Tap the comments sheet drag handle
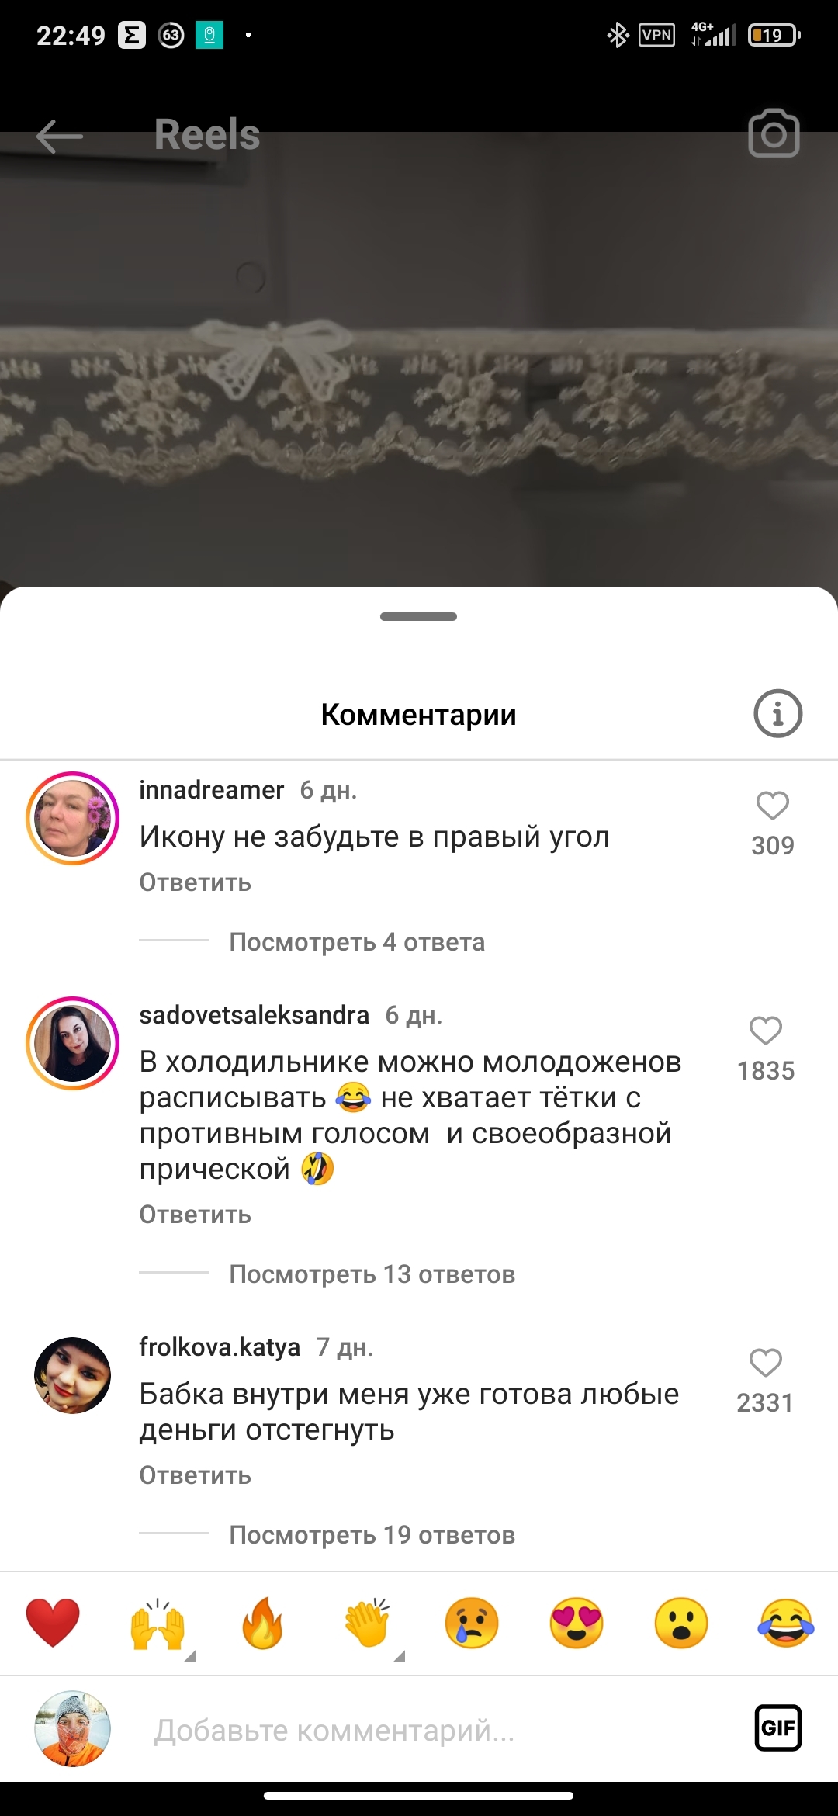 click(x=419, y=616)
